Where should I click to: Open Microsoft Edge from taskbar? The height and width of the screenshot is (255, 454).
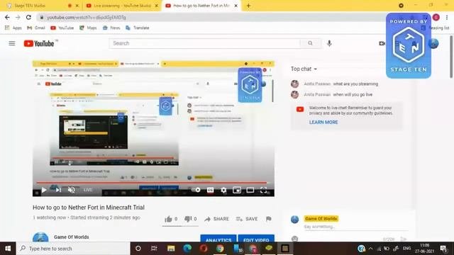[187, 249]
